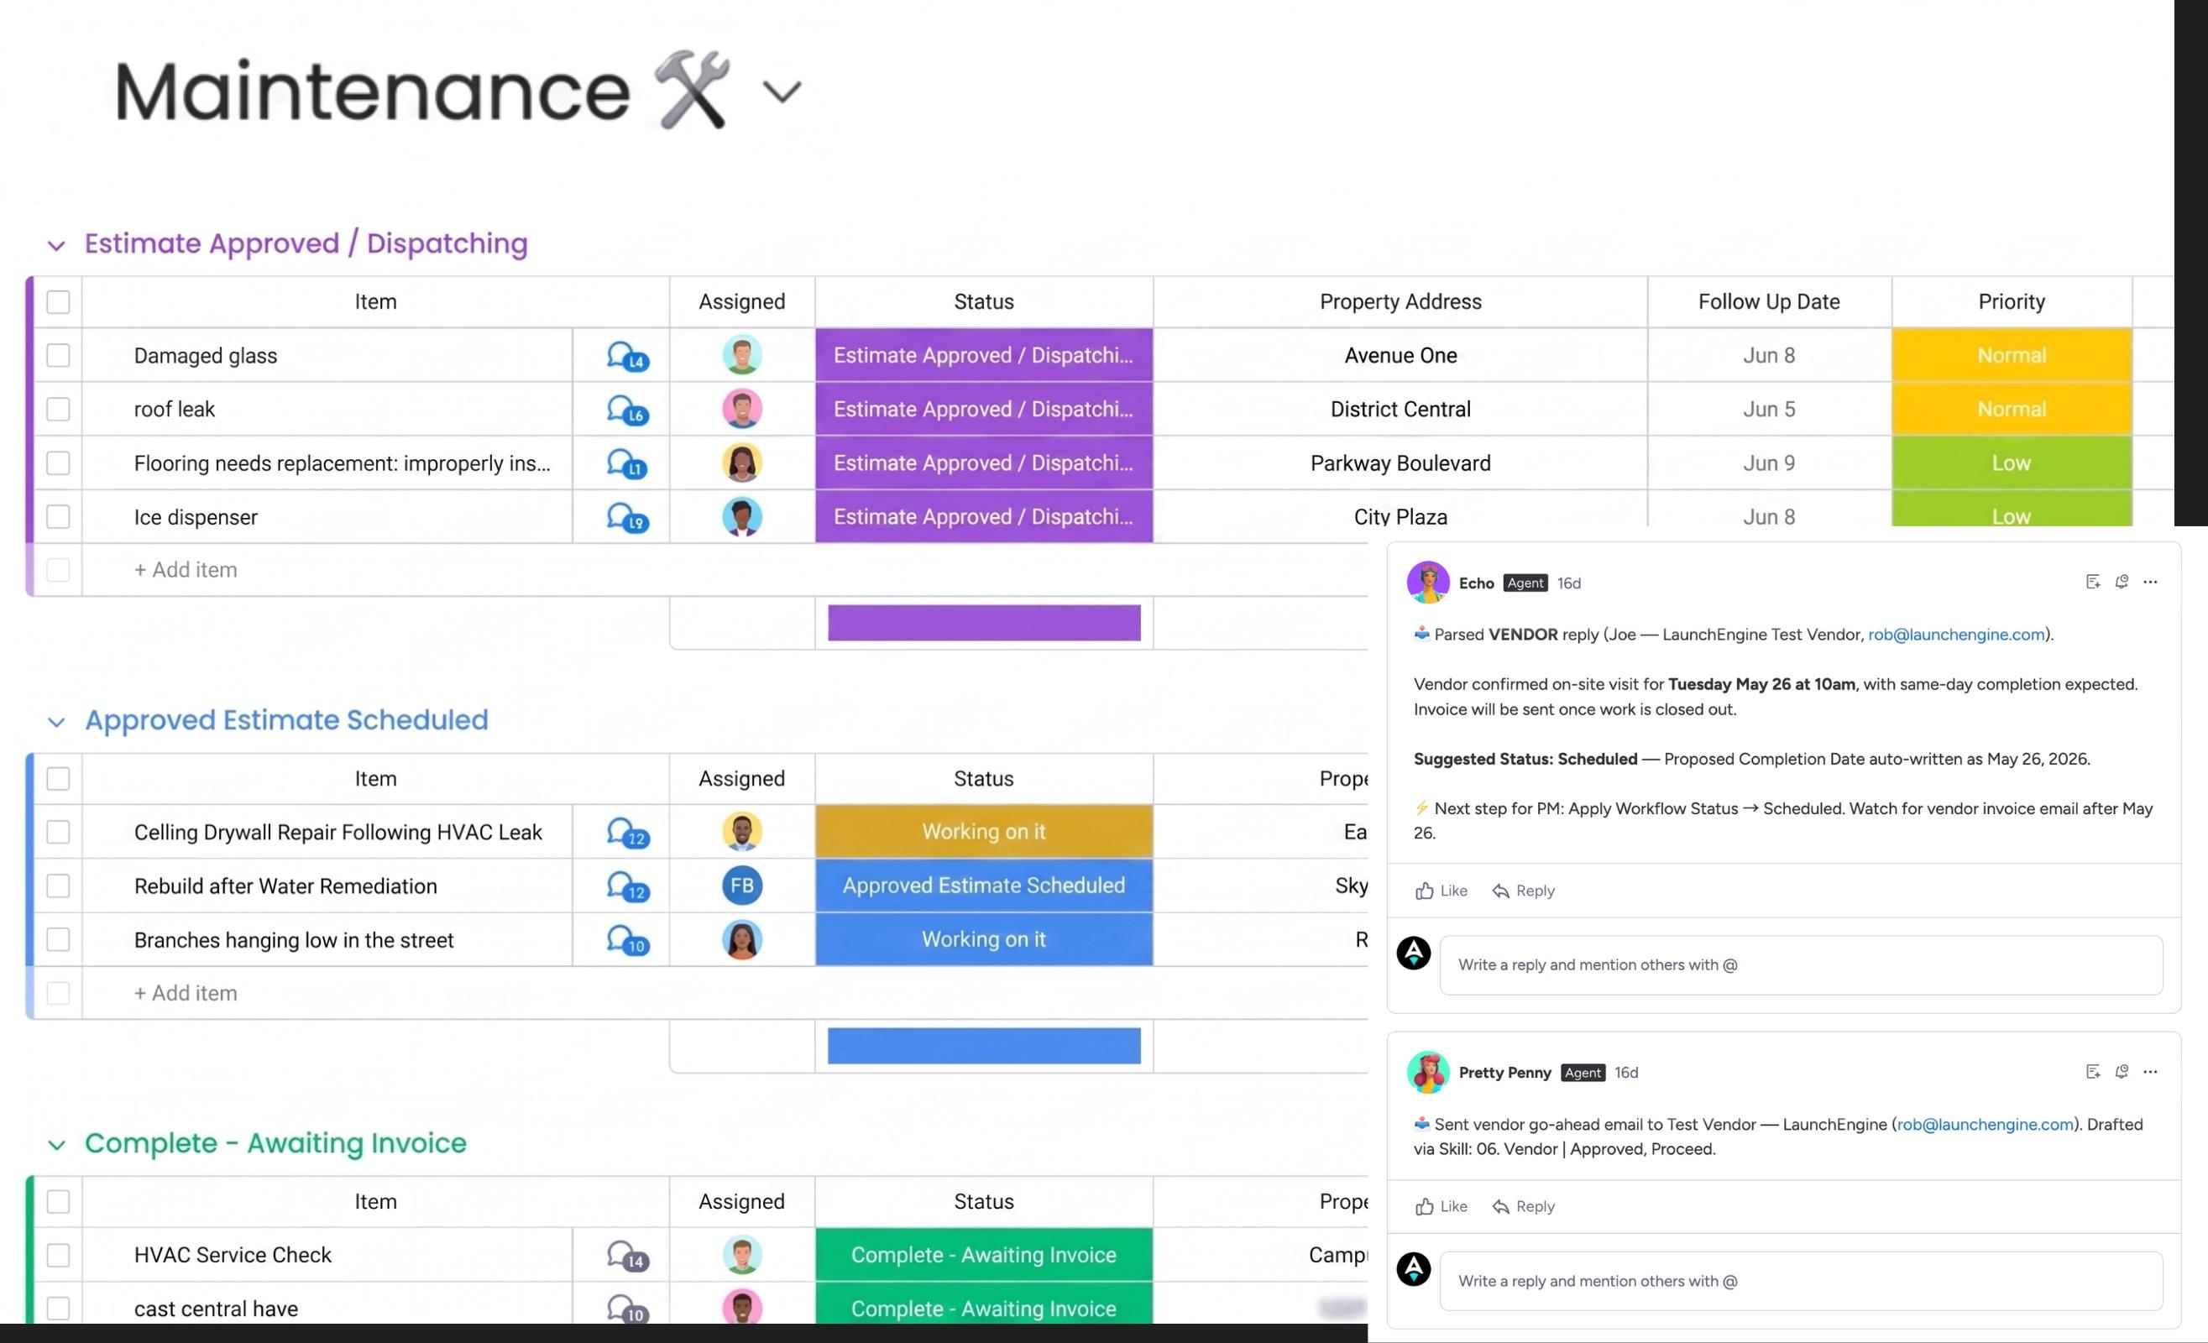This screenshot has height=1343, width=2208.
Task: Reply to Pretty Penny's update
Action: pos(1524,1208)
